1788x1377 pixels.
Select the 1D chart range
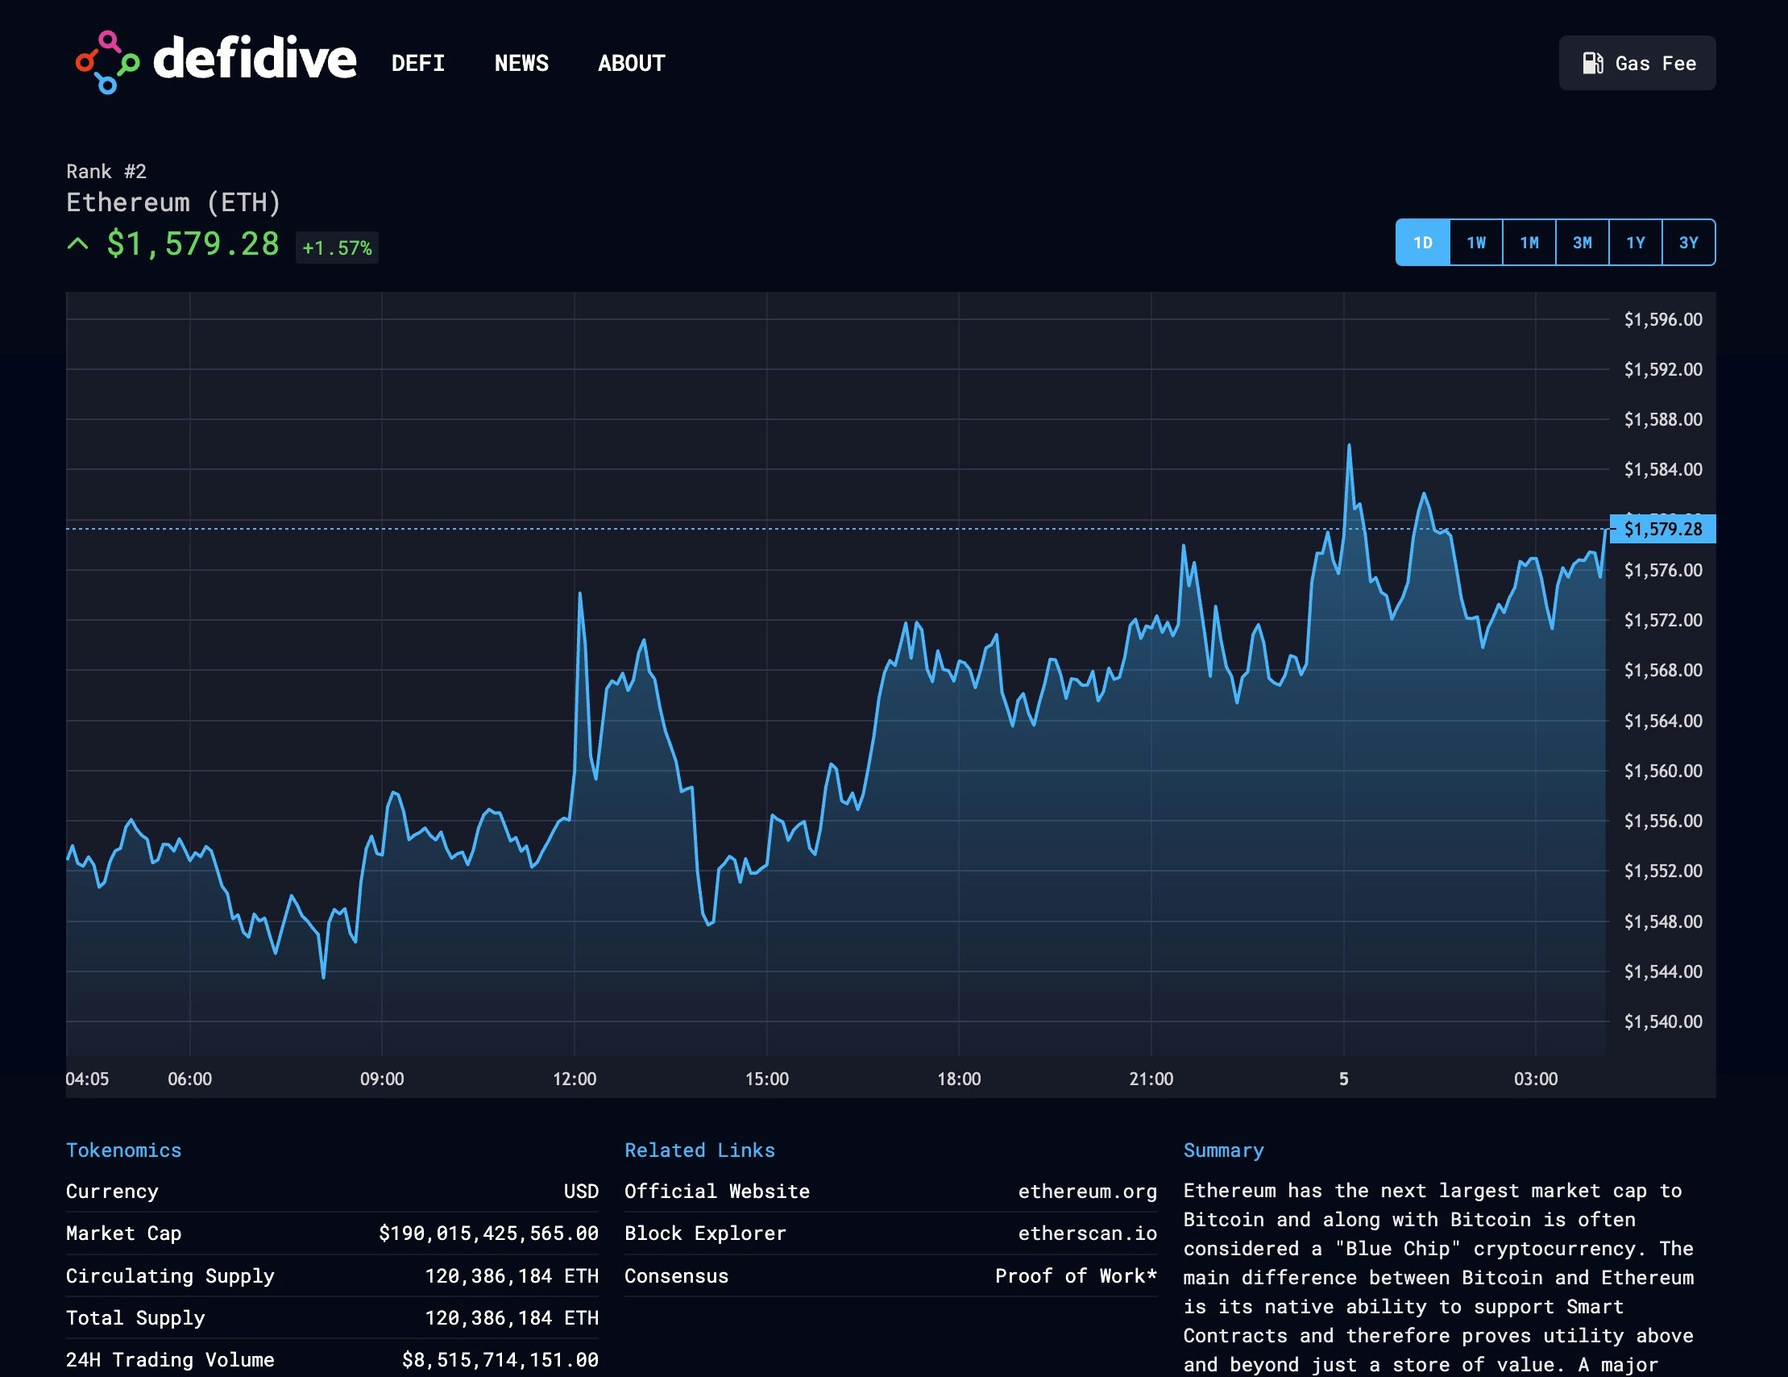[1423, 243]
